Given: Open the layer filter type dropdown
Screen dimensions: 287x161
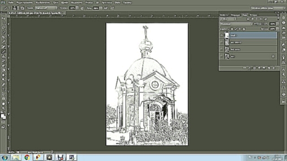Looking at the screenshot, I should (228, 19).
